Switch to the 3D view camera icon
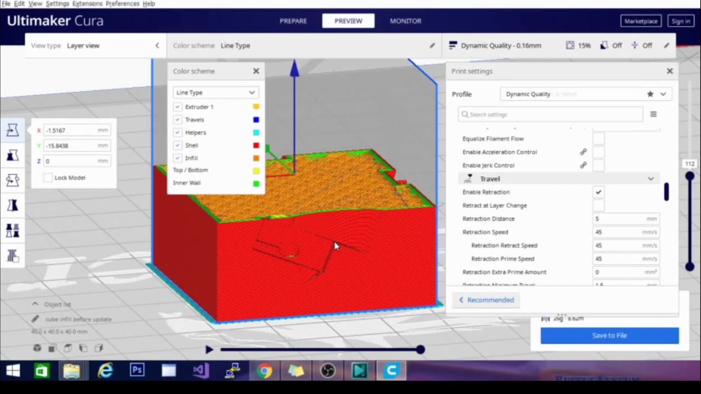 [x=37, y=348]
